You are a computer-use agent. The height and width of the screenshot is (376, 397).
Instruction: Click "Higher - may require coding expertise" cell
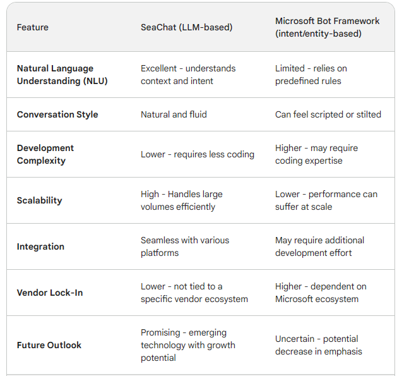coord(316,154)
